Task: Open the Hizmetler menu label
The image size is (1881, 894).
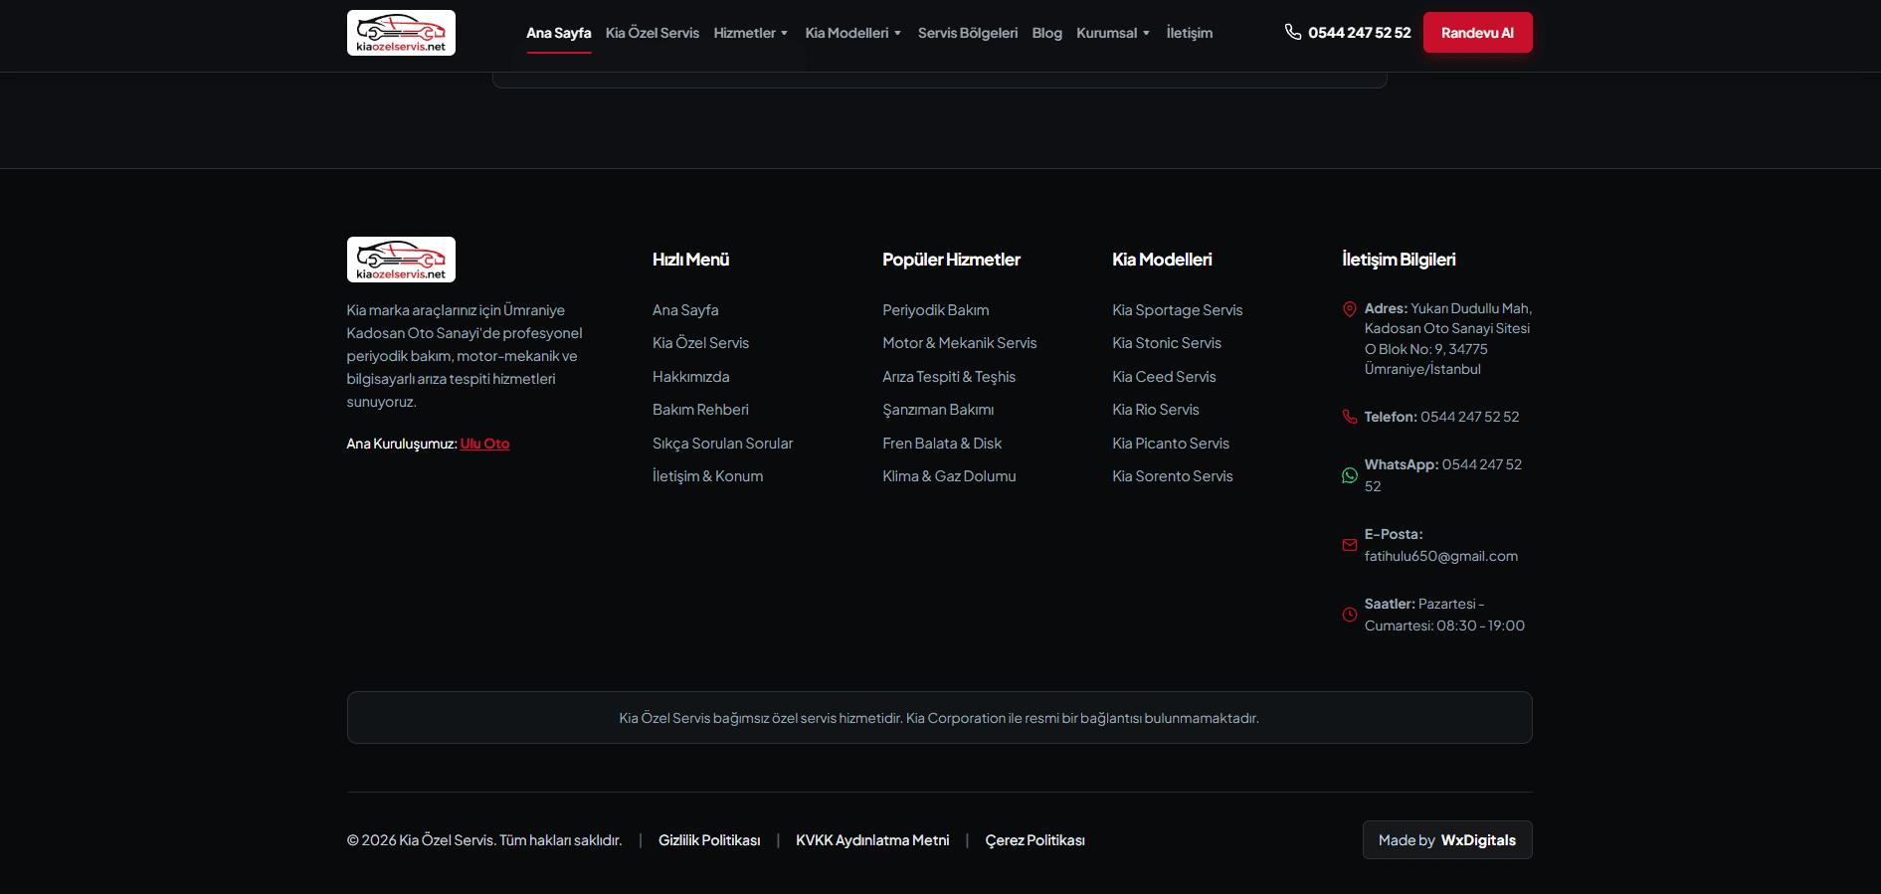Action: (x=745, y=33)
